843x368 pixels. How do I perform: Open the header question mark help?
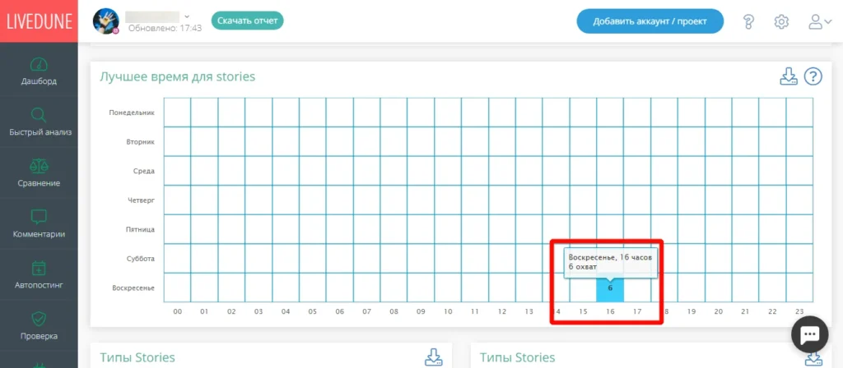coord(748,22)
